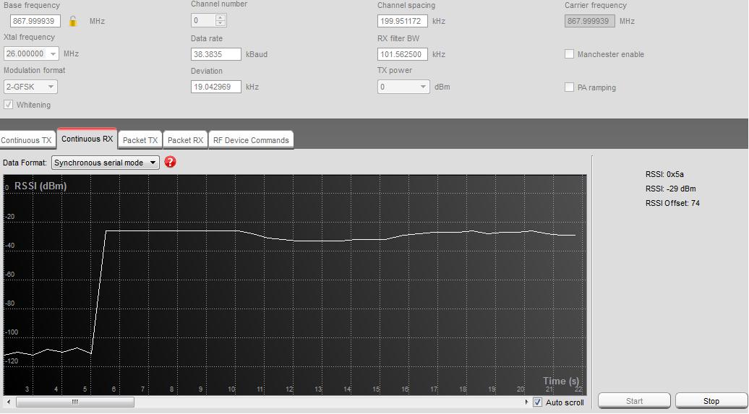Click the 'RSSI: -29 dBm' readout

671,189
